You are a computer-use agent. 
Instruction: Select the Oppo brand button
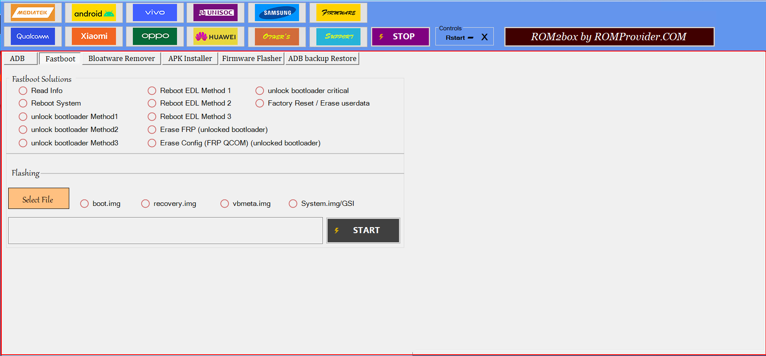[155, 36]
